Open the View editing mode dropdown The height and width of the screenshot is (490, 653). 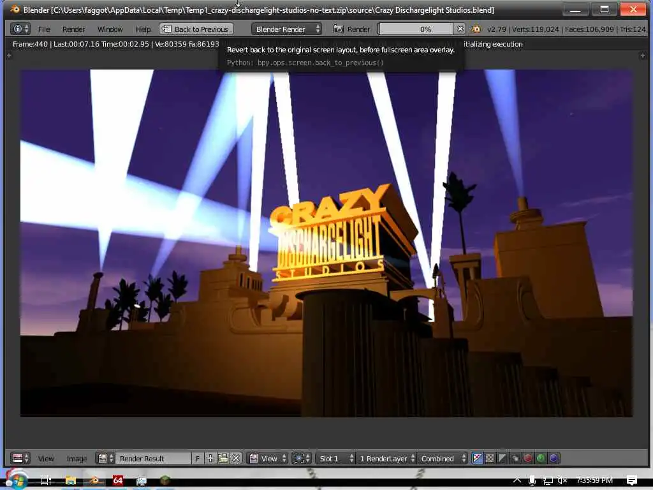coord(267,458)
